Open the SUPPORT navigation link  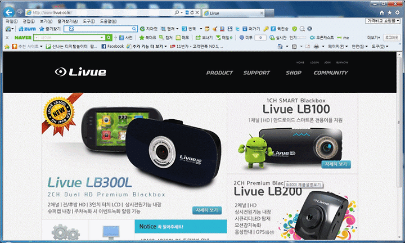tap(256, 73)
